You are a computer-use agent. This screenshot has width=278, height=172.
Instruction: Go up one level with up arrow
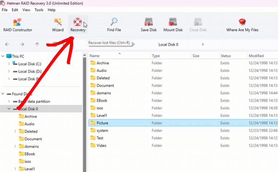point(37,44)
